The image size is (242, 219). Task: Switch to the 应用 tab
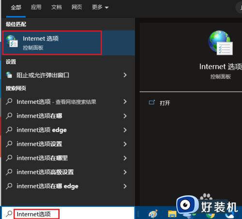pyautogui.click(x=36, y=7)
